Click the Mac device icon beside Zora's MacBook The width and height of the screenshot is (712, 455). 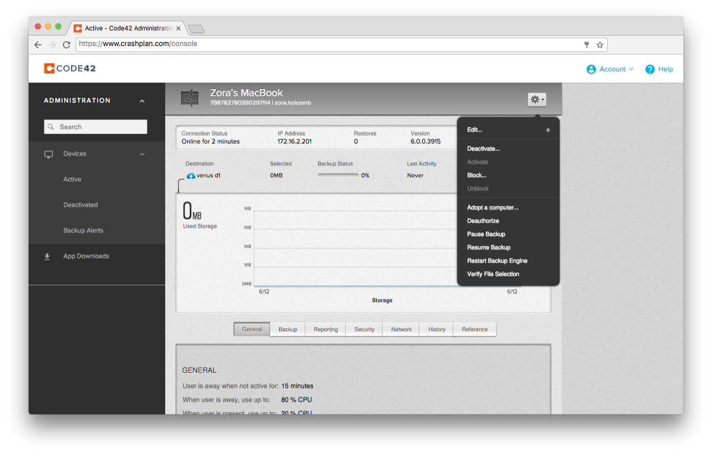(190, 98)
